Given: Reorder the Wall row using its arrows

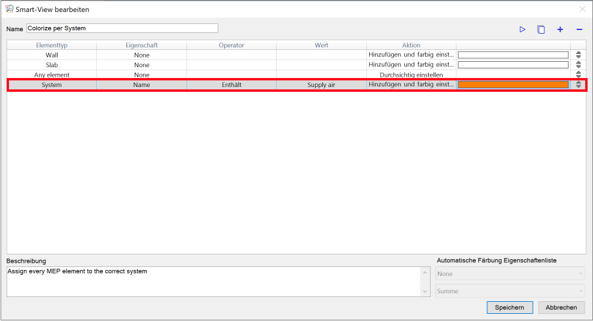Looking at the screenshot, I should (x=578, y=55).
